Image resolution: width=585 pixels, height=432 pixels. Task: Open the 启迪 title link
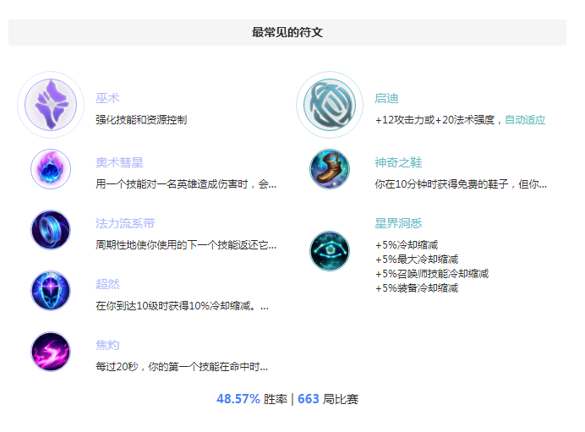[386, 98]
